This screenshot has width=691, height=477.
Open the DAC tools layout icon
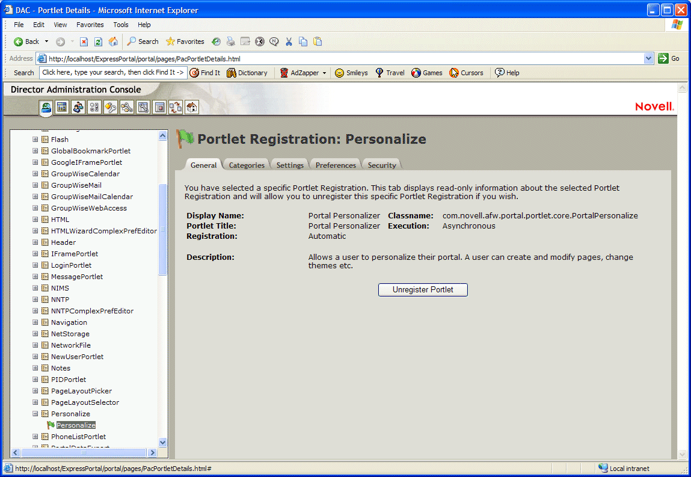[143, 107]
